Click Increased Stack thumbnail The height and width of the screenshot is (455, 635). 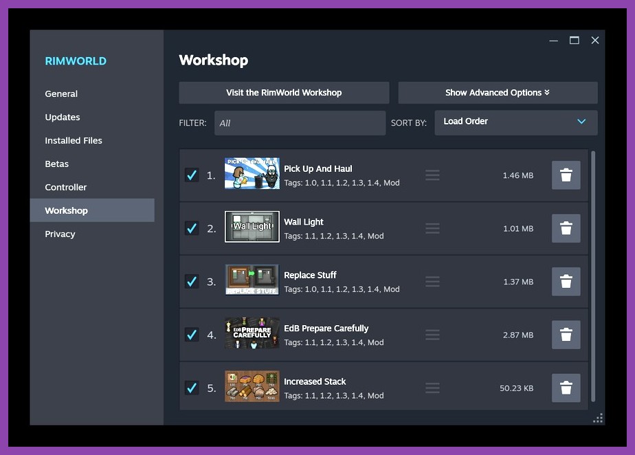(252, 386)
